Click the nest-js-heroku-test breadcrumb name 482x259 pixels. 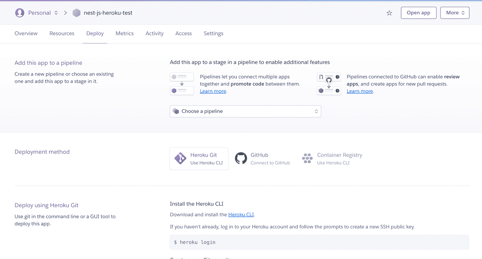click(108, 13)
